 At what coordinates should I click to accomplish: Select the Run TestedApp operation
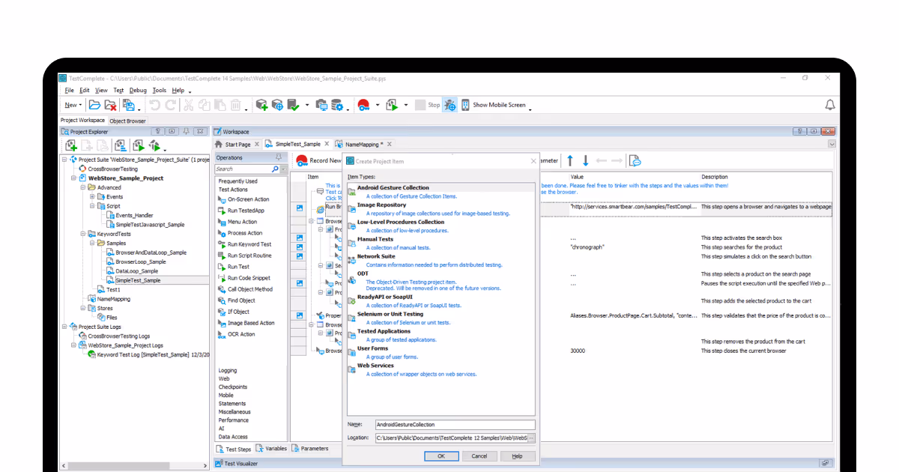[240, 211]
